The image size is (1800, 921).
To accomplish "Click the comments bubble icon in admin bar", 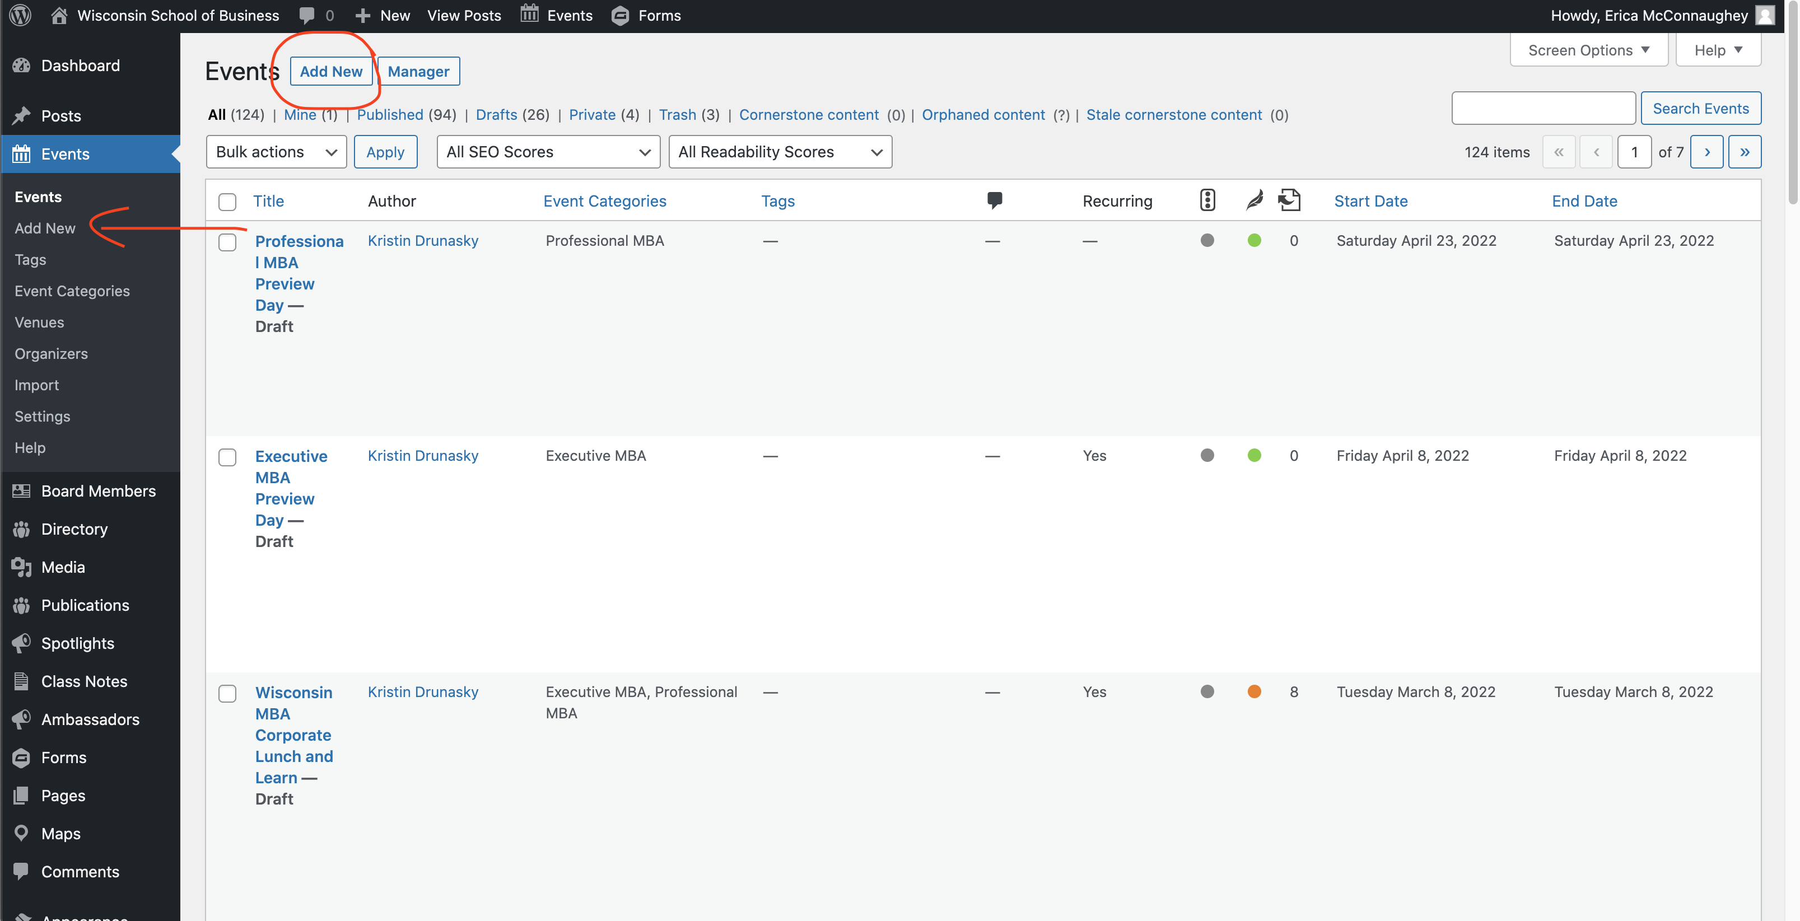I will (x=307, y=15).
